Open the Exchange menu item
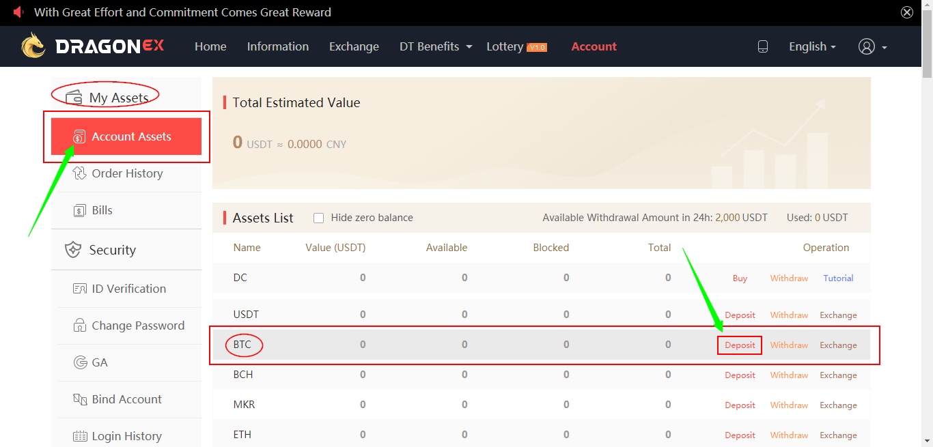 (x=354, y=46)
